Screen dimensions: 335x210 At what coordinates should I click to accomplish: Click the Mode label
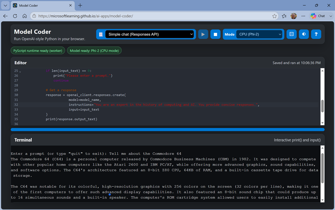[229, 34]
